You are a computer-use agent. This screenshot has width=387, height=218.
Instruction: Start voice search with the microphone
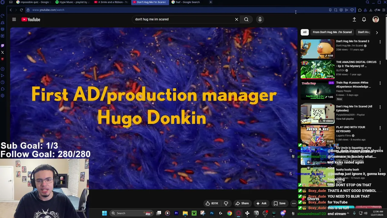260,19
